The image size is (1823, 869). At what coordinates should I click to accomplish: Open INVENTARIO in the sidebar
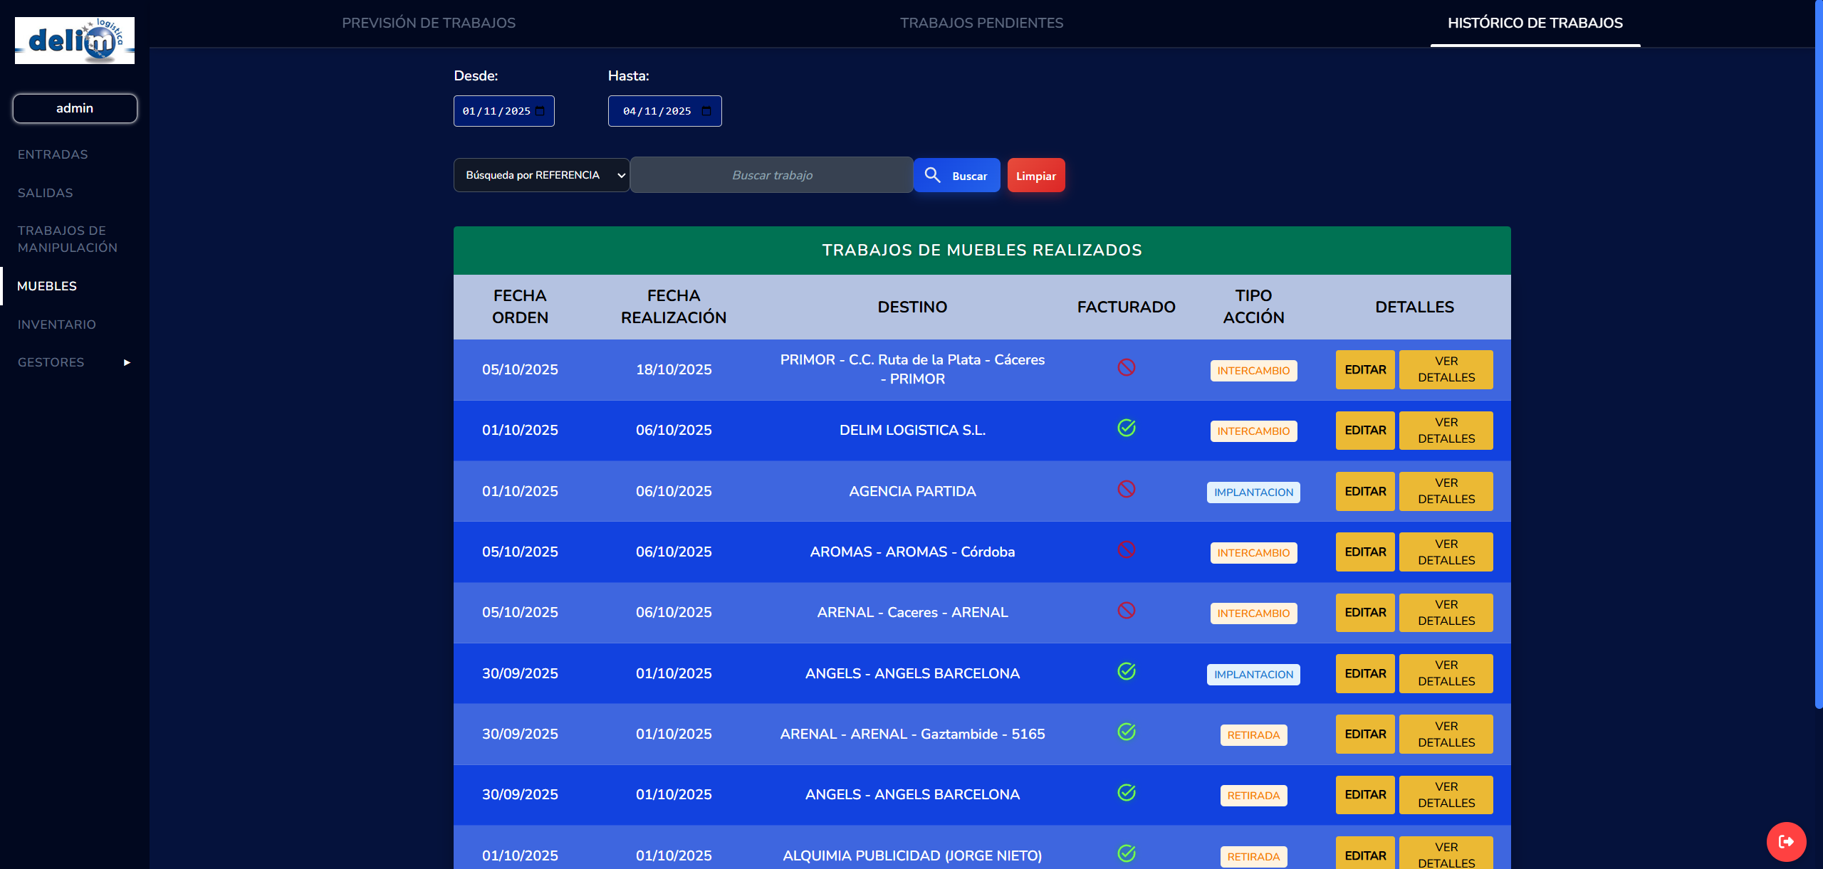(x=56, y=325)
